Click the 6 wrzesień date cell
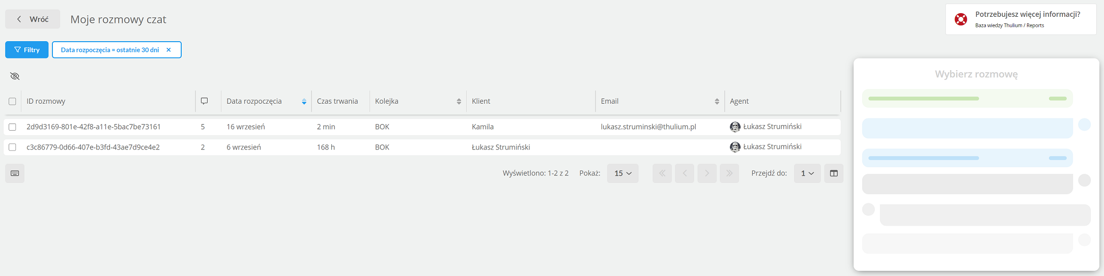The width and height of the screenshot is (1104, 276). 243,147
